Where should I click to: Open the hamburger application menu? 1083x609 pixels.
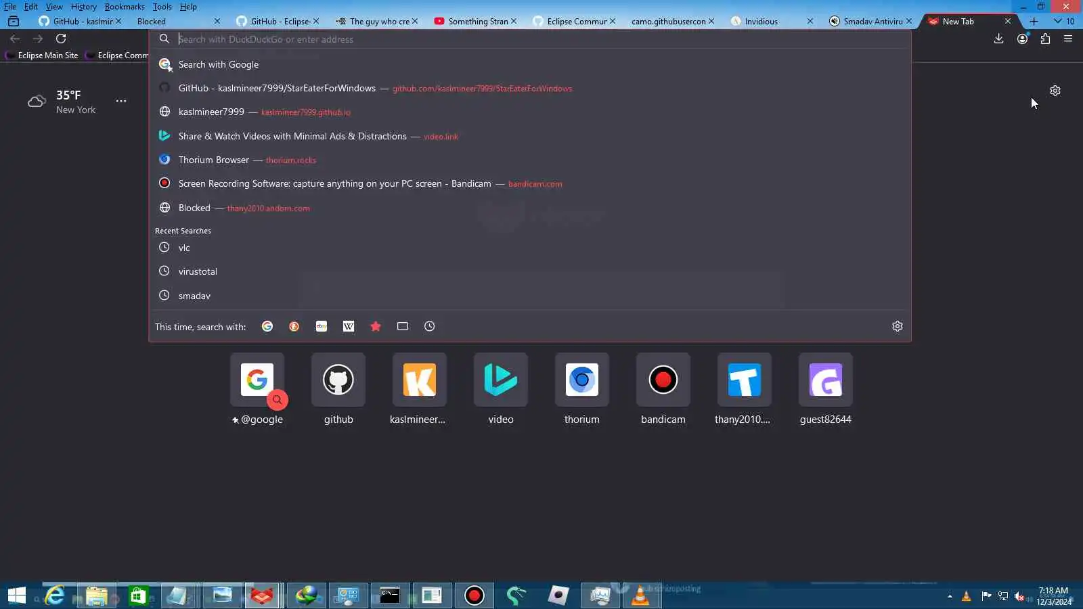[x=1068, y=39]
